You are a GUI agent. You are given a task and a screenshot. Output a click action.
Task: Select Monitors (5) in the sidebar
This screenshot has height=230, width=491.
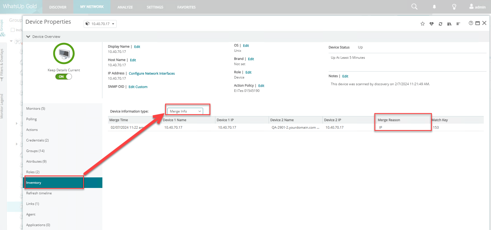tap(62, 109)
